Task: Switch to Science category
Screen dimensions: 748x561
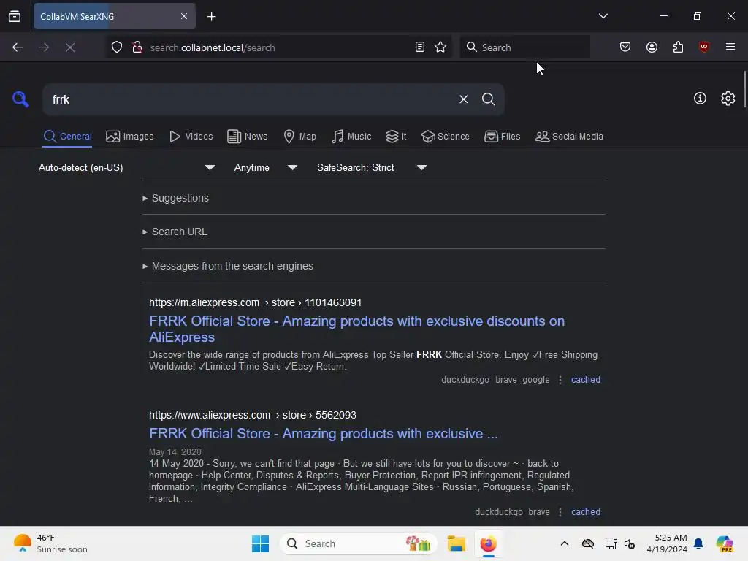Action: tap(445, 137)
